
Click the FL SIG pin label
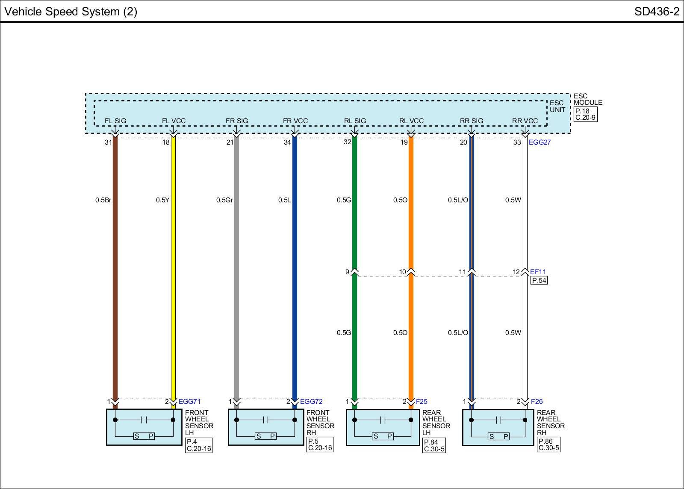115,121
